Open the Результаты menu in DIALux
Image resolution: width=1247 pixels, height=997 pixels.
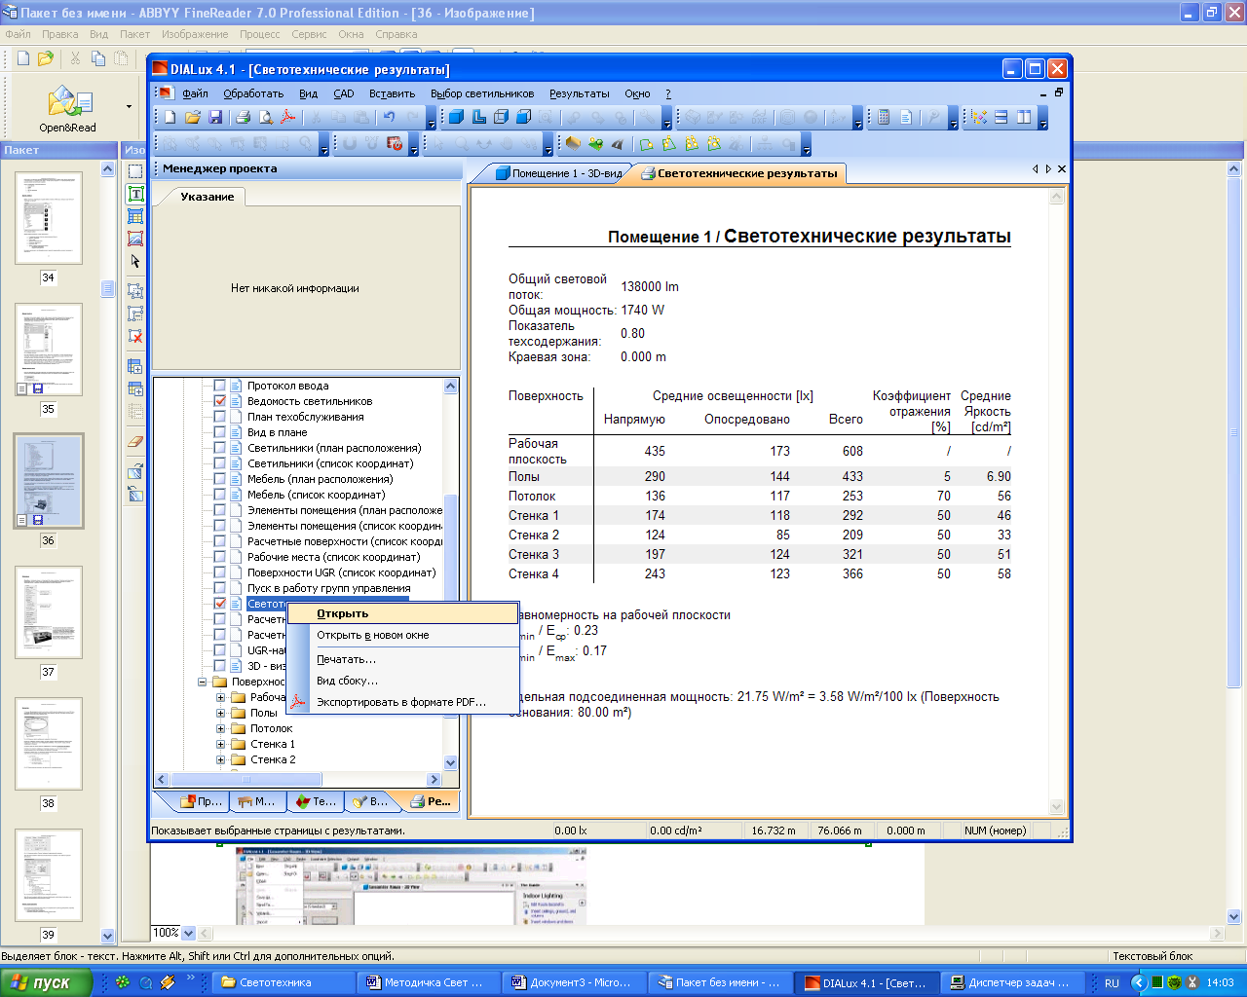pos(580,93)
